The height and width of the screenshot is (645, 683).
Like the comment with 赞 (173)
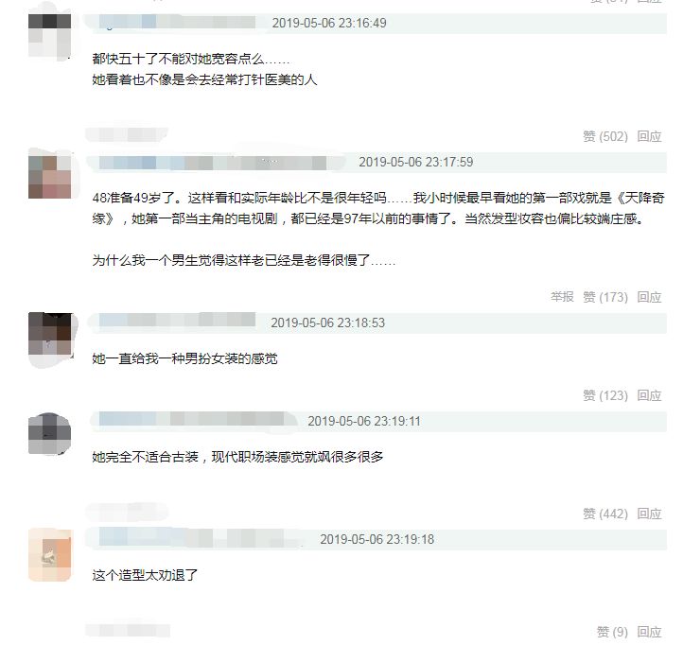[605, 297]
